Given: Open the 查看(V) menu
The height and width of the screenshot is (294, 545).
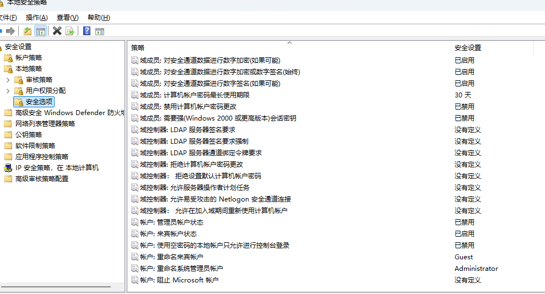Looking at the screenshot, I should click(x=67, y=18).
